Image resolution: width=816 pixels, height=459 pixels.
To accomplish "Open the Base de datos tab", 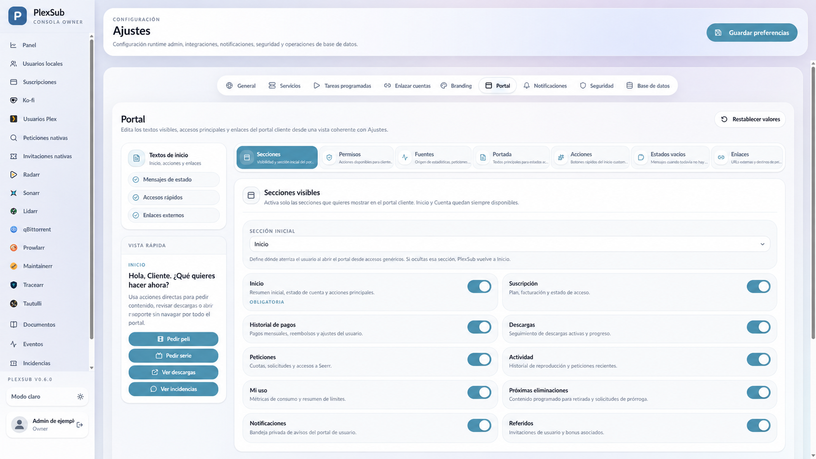I will pyautogui.click(x=648, y=86).
